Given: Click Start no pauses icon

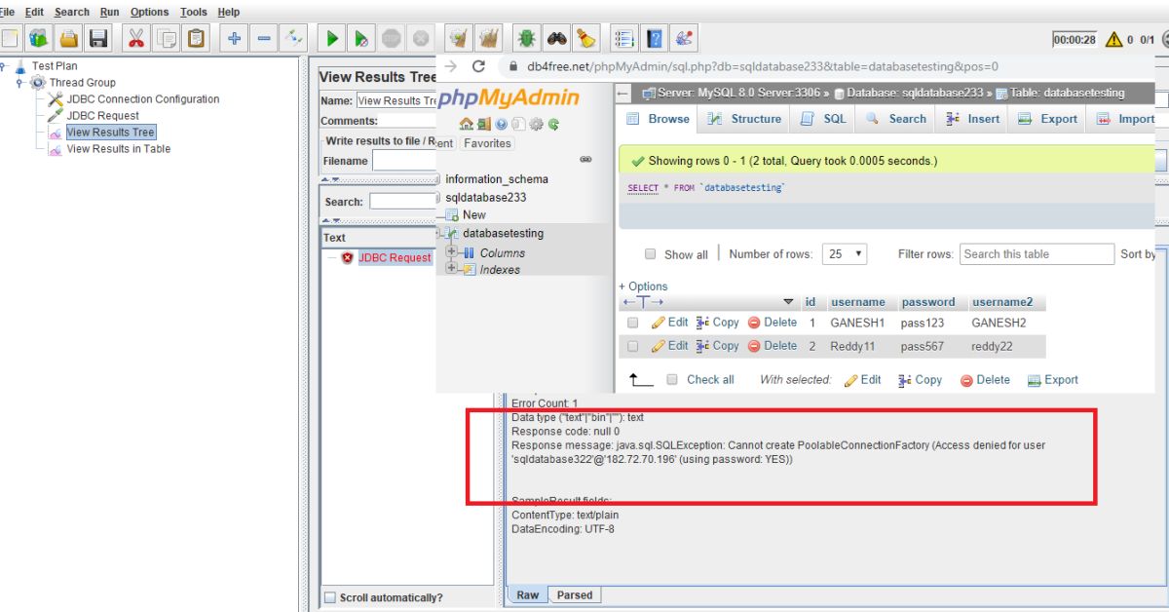Looking at the screenshot, I should 361,38.
